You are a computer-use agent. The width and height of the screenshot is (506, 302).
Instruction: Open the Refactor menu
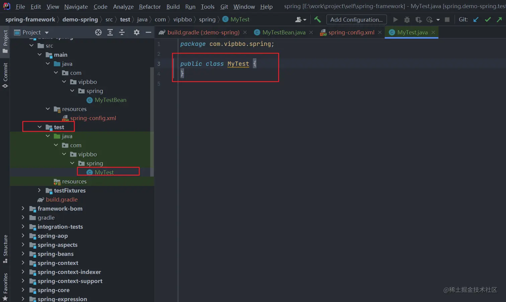click(x=150, y=6)
